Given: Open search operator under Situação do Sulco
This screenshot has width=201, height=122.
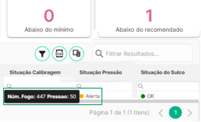Looking at the screenshot, I should pyautogui.click(x=141, y=86).
